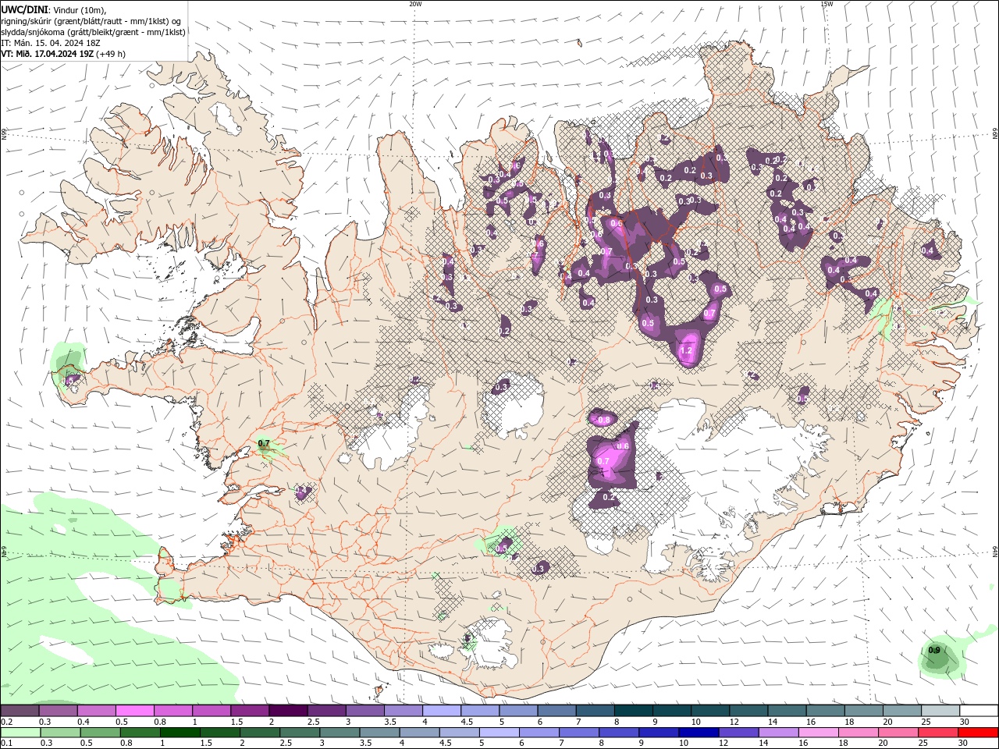Image resolution: width=999 pixels, height=749 pixels.
Task: Select the 12 swatch in the top legend row
Action: pos(748,710)
